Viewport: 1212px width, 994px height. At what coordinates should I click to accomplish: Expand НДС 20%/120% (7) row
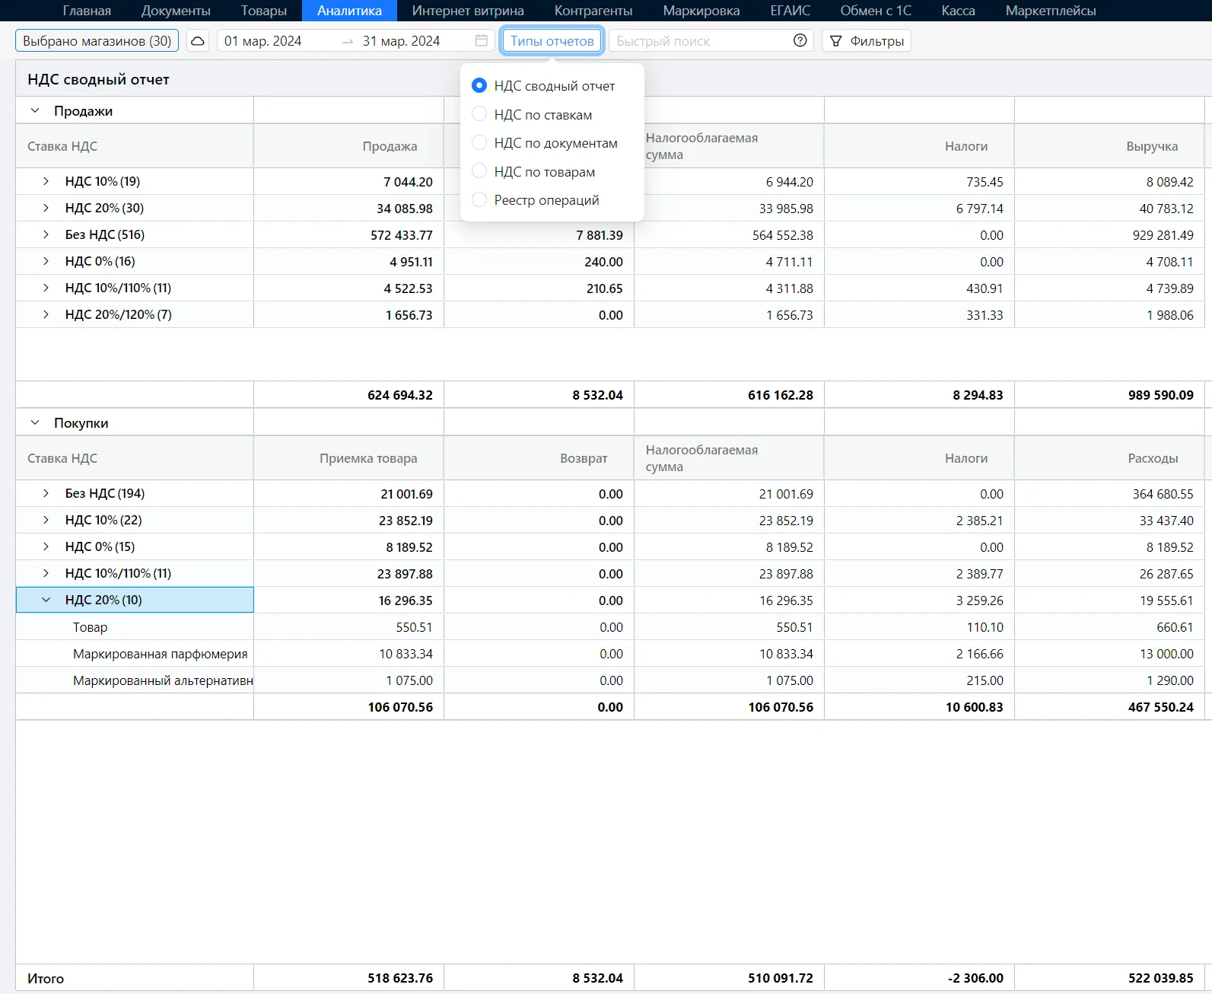pyautogui.click(x=46, y=314)
